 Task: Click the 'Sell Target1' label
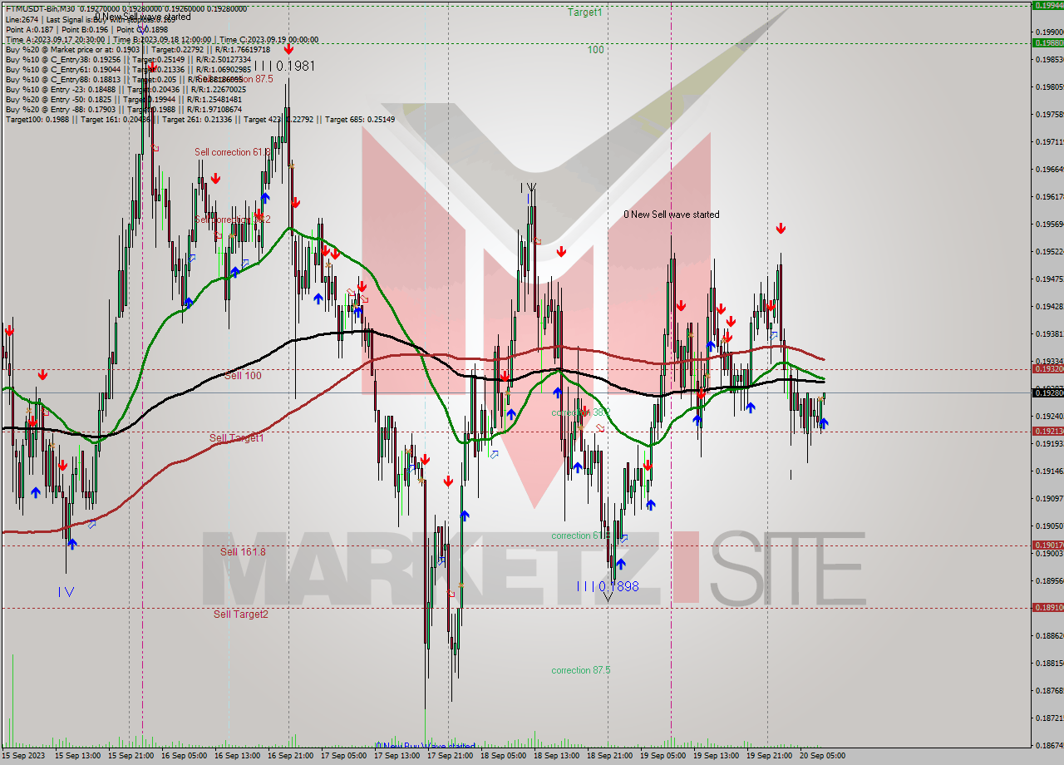(237, 437)
